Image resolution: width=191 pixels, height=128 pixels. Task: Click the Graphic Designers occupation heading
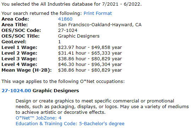pyautogui.click(x=56, y=91)
